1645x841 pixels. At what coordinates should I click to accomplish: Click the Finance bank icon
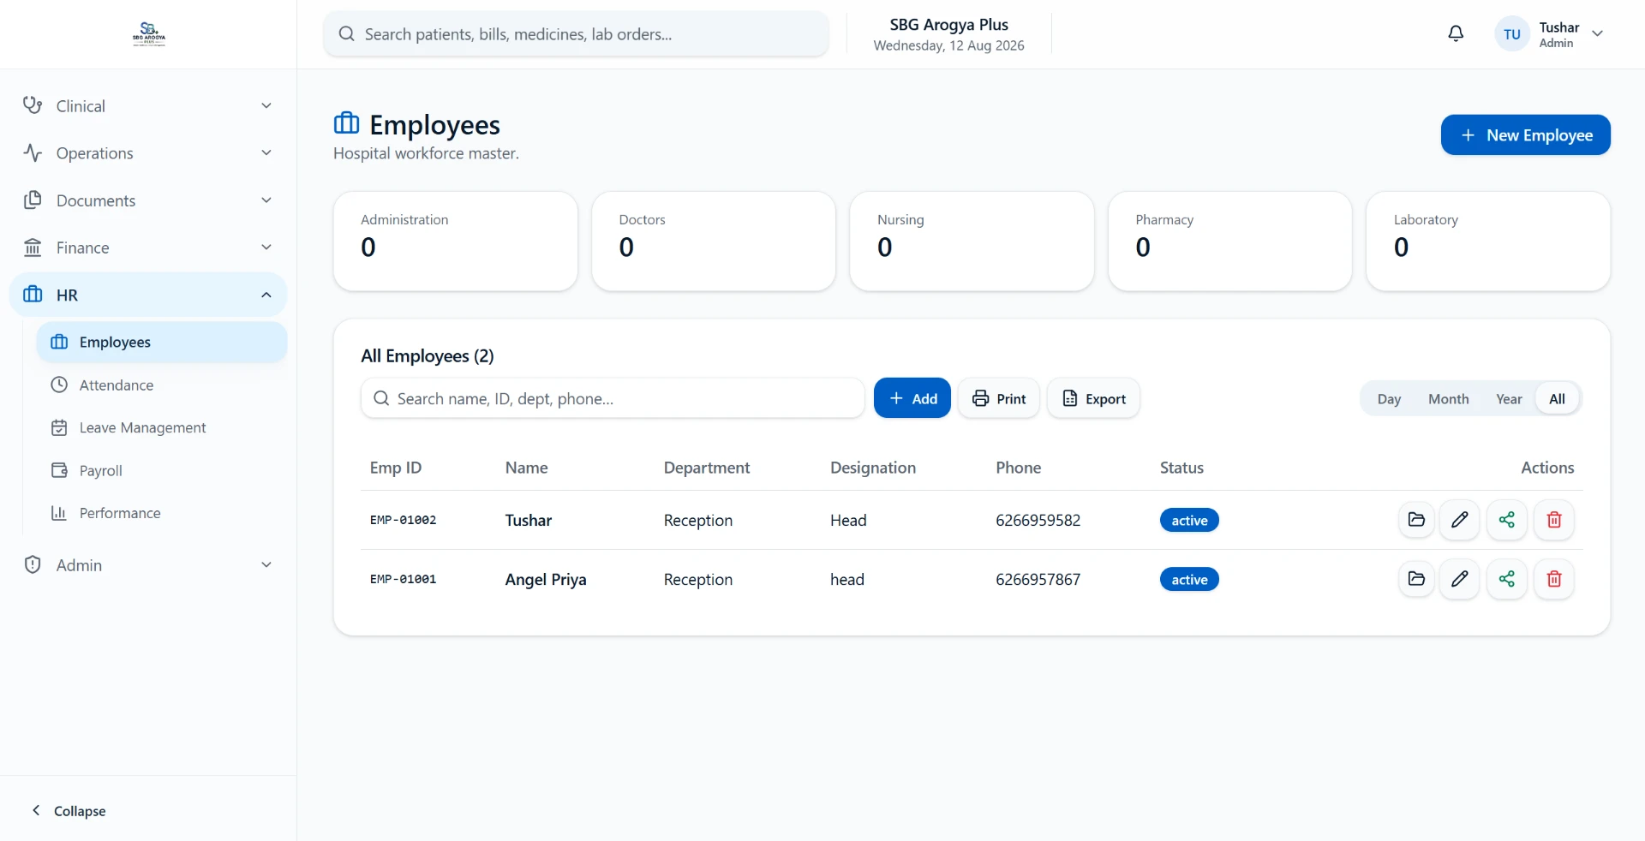(33, 247)
